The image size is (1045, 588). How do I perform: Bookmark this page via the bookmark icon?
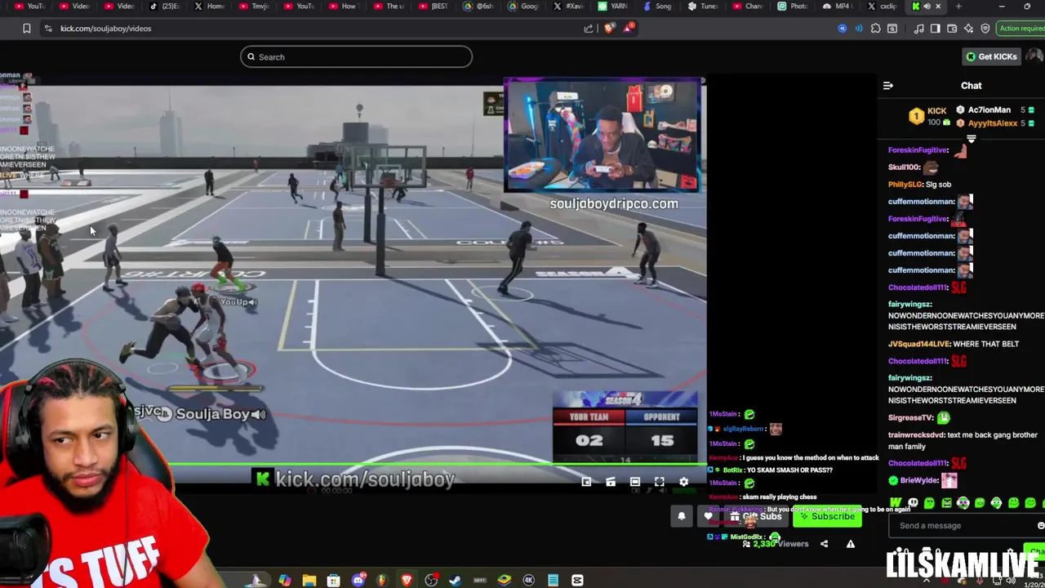pyautogui.click(x=26, y=29)
